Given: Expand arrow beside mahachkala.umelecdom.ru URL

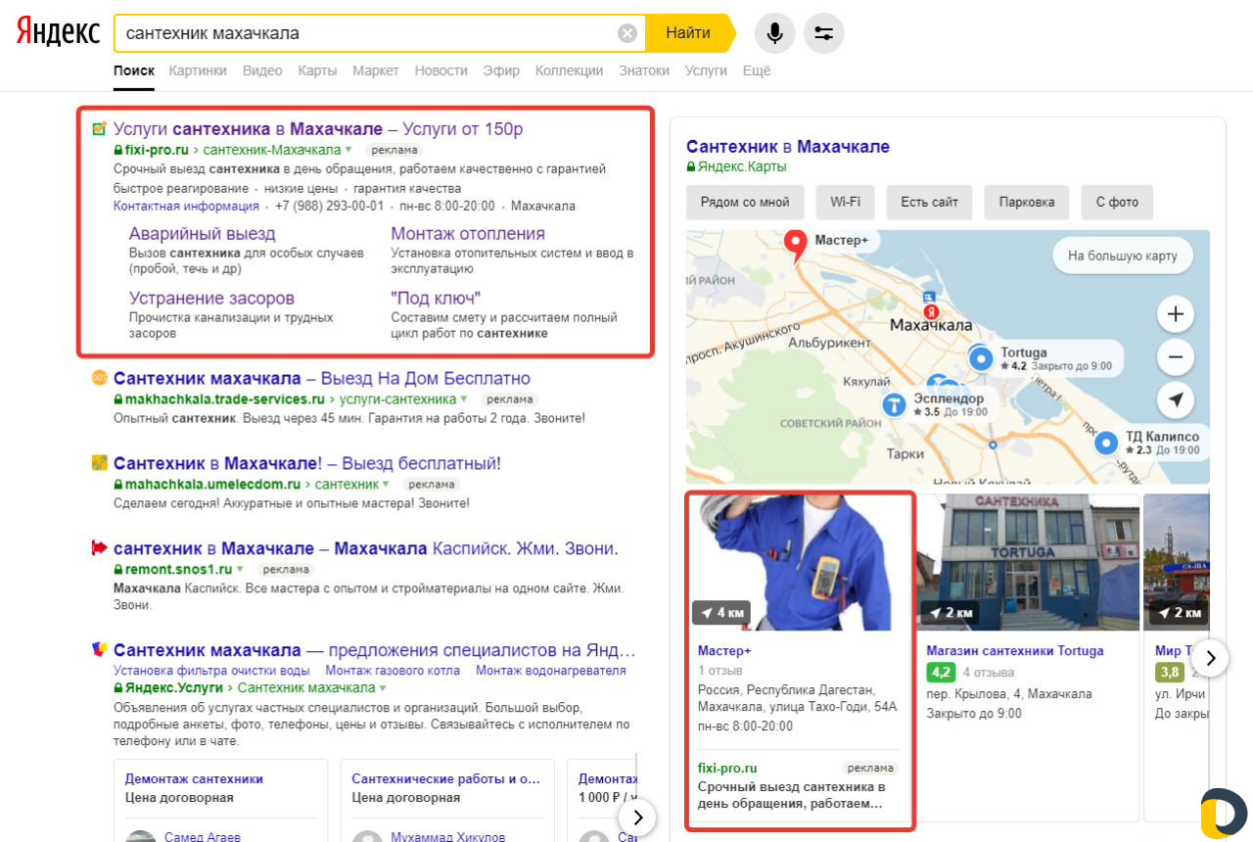Looking at the screenshot, I should (x=386, y=485).
